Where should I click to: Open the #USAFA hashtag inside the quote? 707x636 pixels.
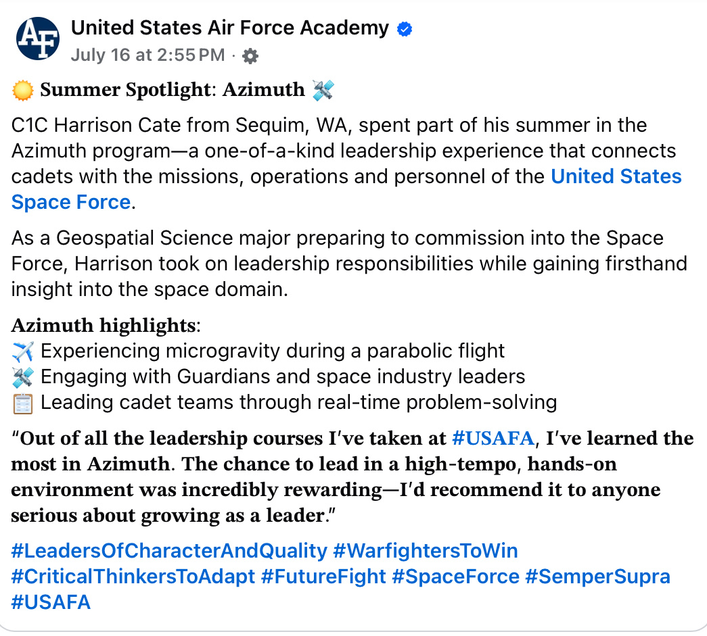click(493, 438)
